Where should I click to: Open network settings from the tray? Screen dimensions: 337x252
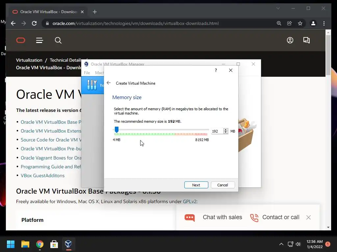click(291, 244)
